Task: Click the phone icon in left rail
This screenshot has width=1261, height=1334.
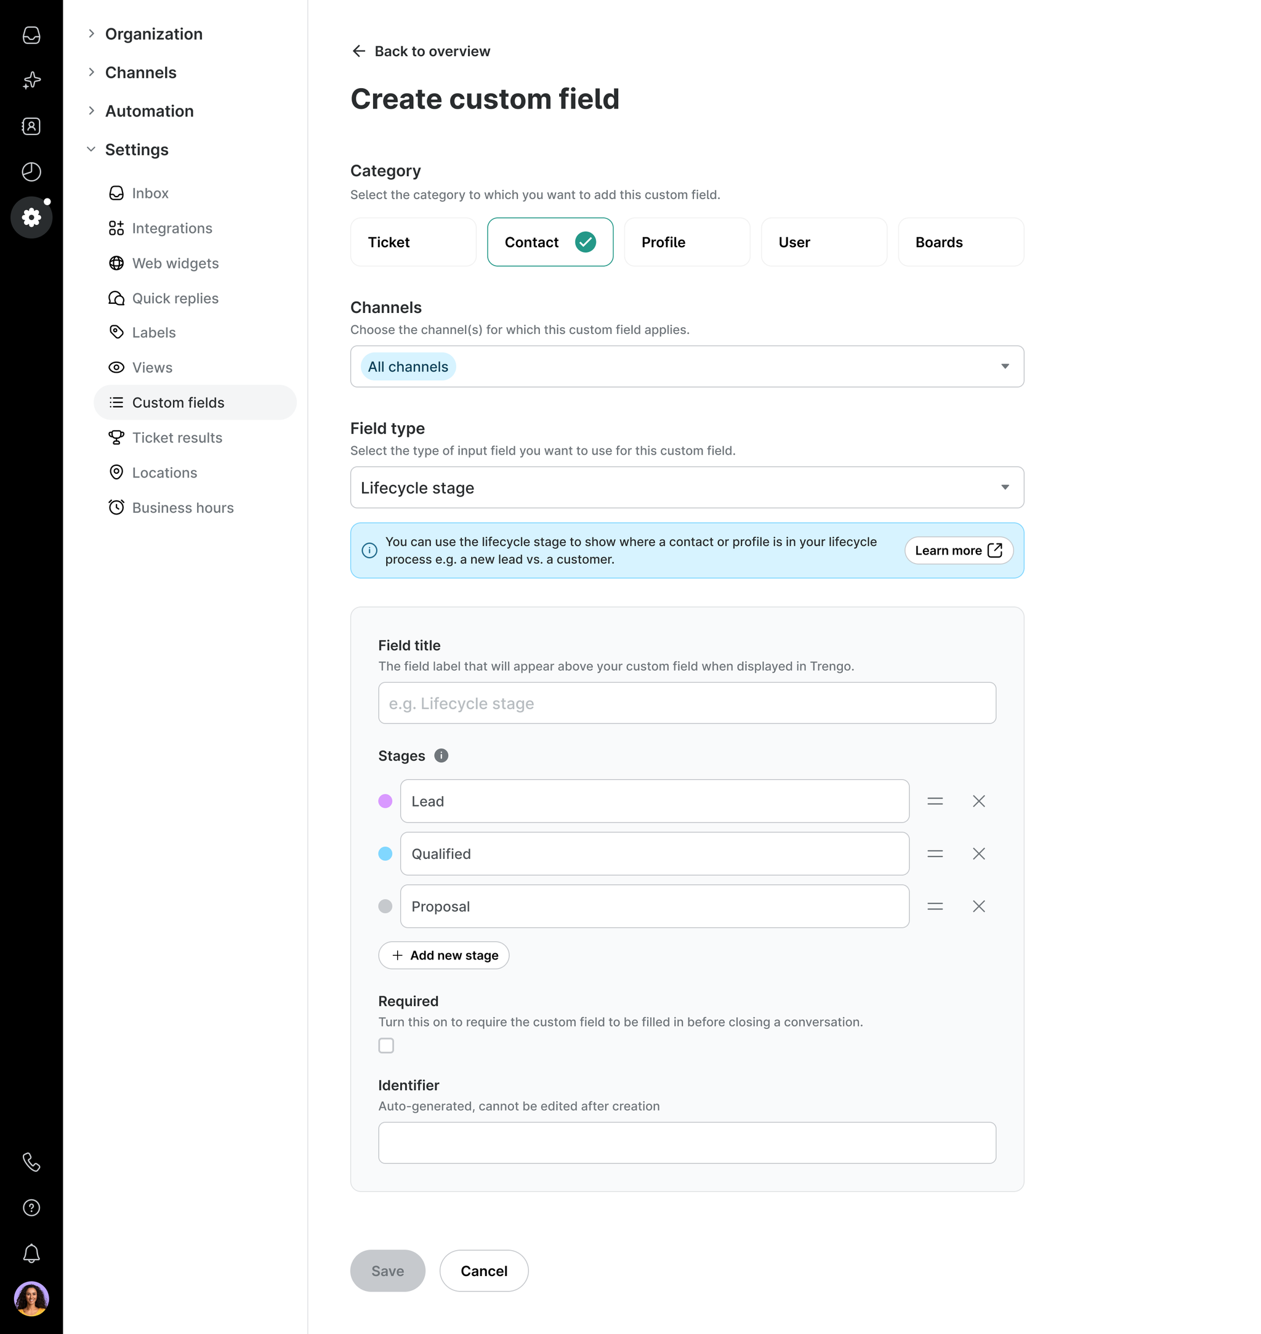Action: click(x=31, y=1162)
